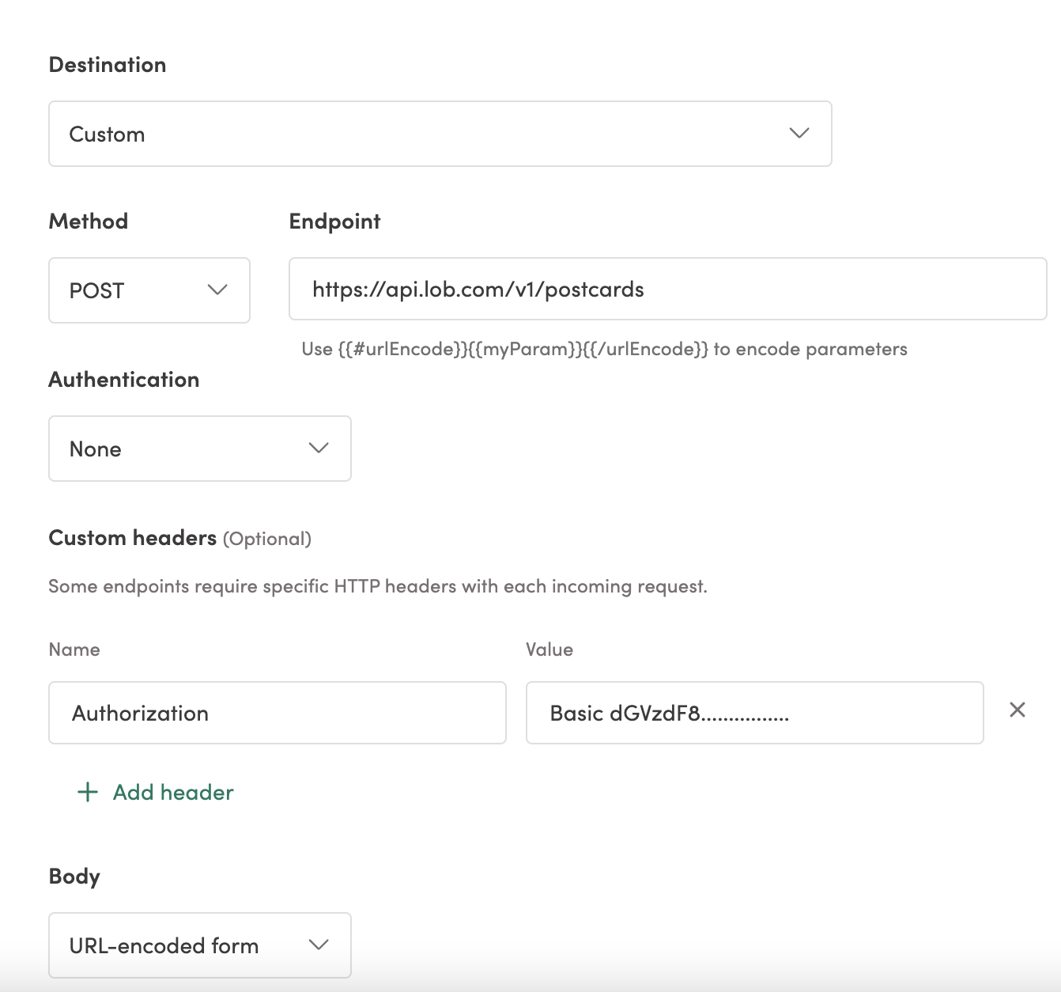This screenshot has height=992, width=1061.
Task: Expand the Authentication dropdown showing None
Action: point(199,449)
